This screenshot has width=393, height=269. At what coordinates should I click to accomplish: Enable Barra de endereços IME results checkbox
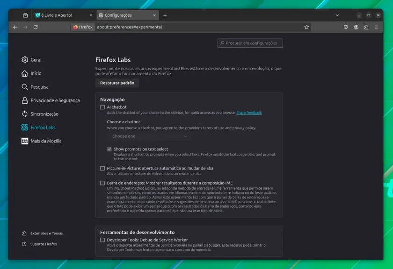(102, 183)
